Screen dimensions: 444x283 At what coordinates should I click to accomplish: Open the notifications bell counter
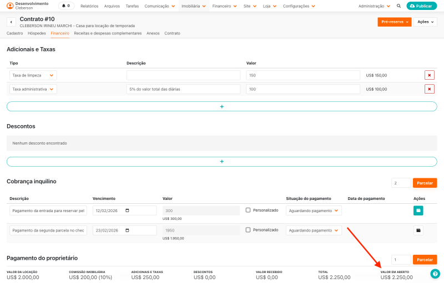point(66,6)
